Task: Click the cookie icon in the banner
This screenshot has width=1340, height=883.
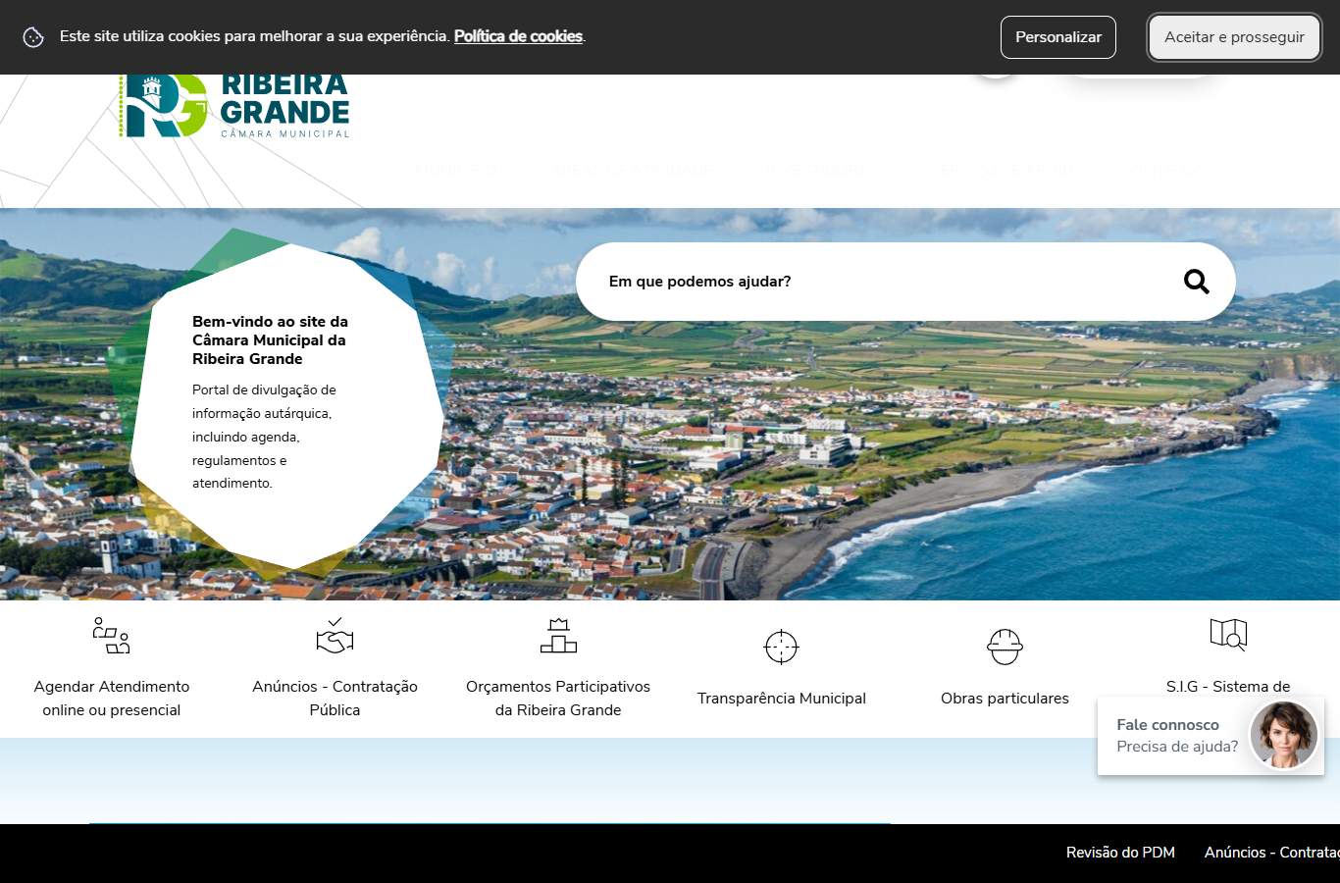Action: 33,37
